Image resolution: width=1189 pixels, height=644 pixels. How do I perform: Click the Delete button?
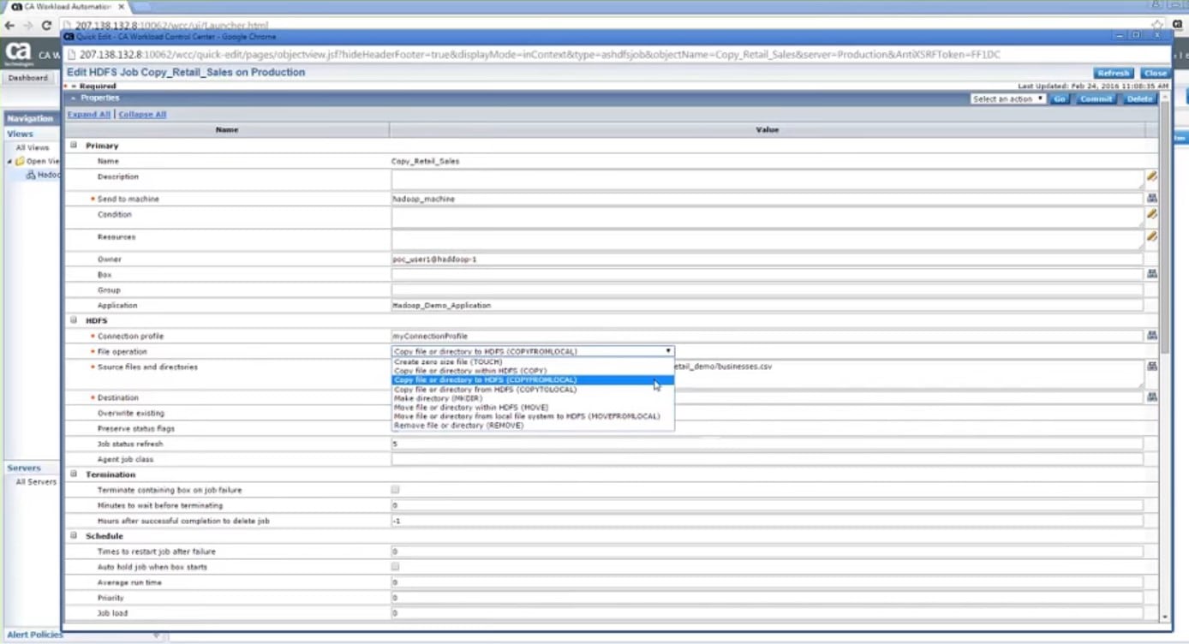[1139, 99]
